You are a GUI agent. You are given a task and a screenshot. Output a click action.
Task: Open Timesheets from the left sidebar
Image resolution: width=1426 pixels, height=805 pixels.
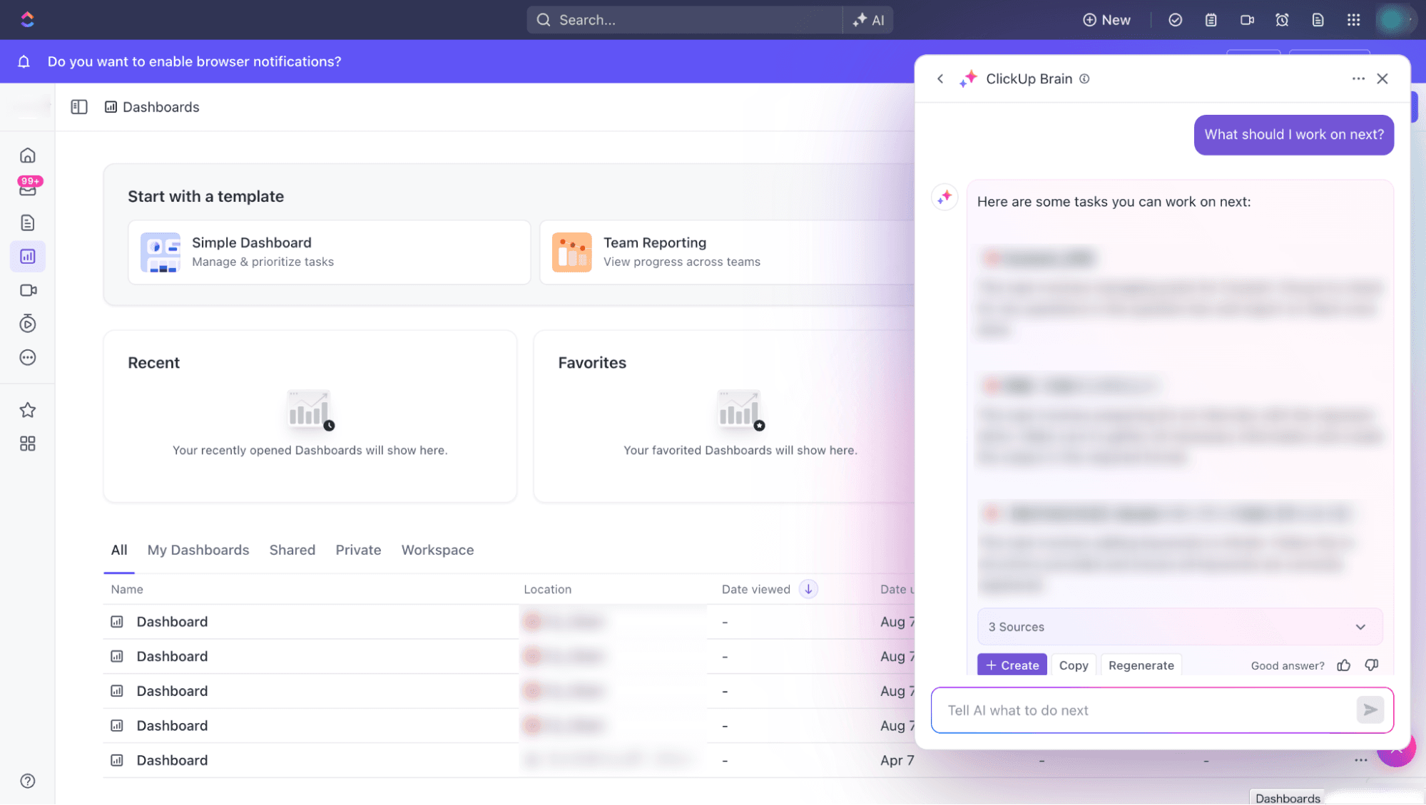[x=28, y=324]
